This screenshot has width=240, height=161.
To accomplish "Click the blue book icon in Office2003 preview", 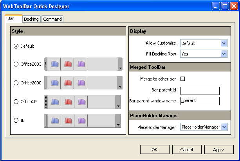I will click(x=54, y=64).
